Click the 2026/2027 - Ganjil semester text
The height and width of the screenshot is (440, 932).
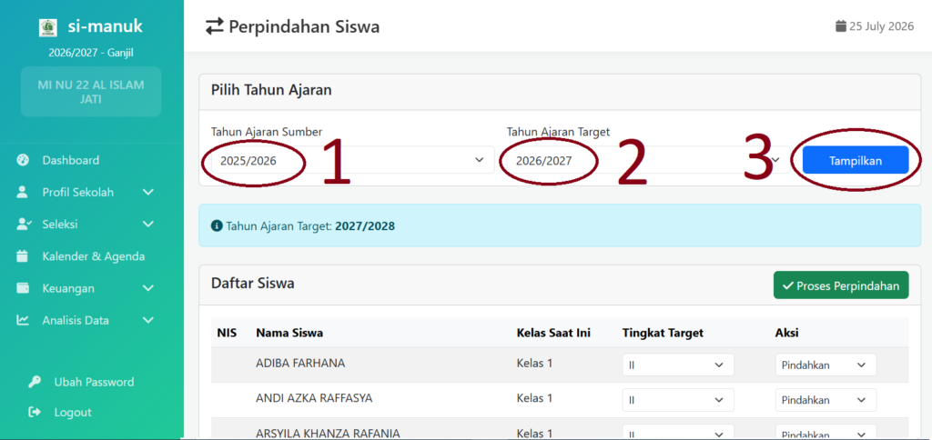(x=91, y=53)
